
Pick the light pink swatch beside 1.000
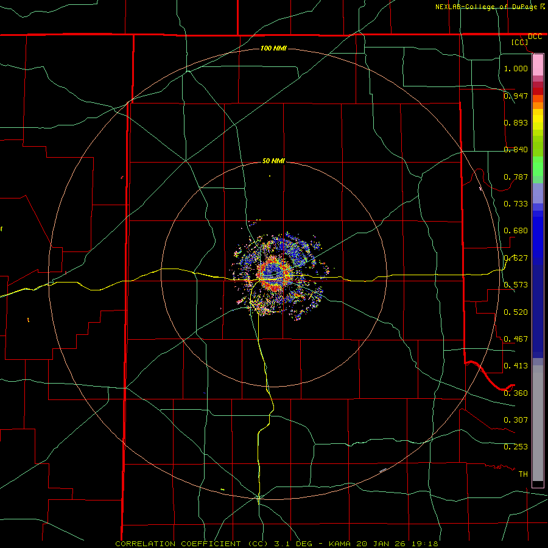tap(538, 65)
